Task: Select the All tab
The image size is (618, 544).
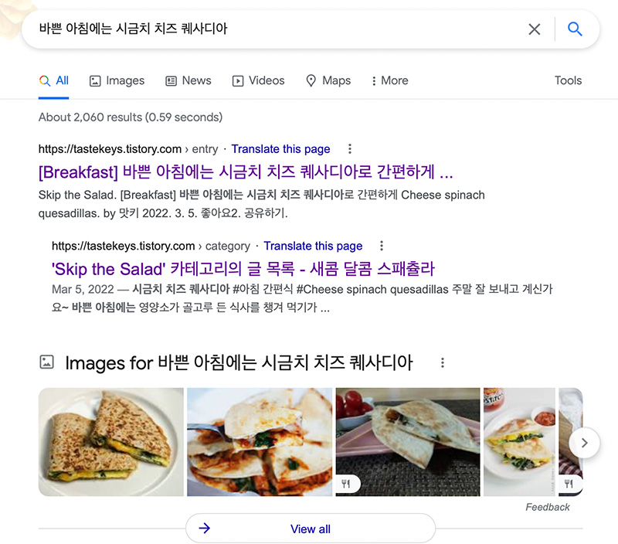Action: pyautogui.click(x=53, y=80)
